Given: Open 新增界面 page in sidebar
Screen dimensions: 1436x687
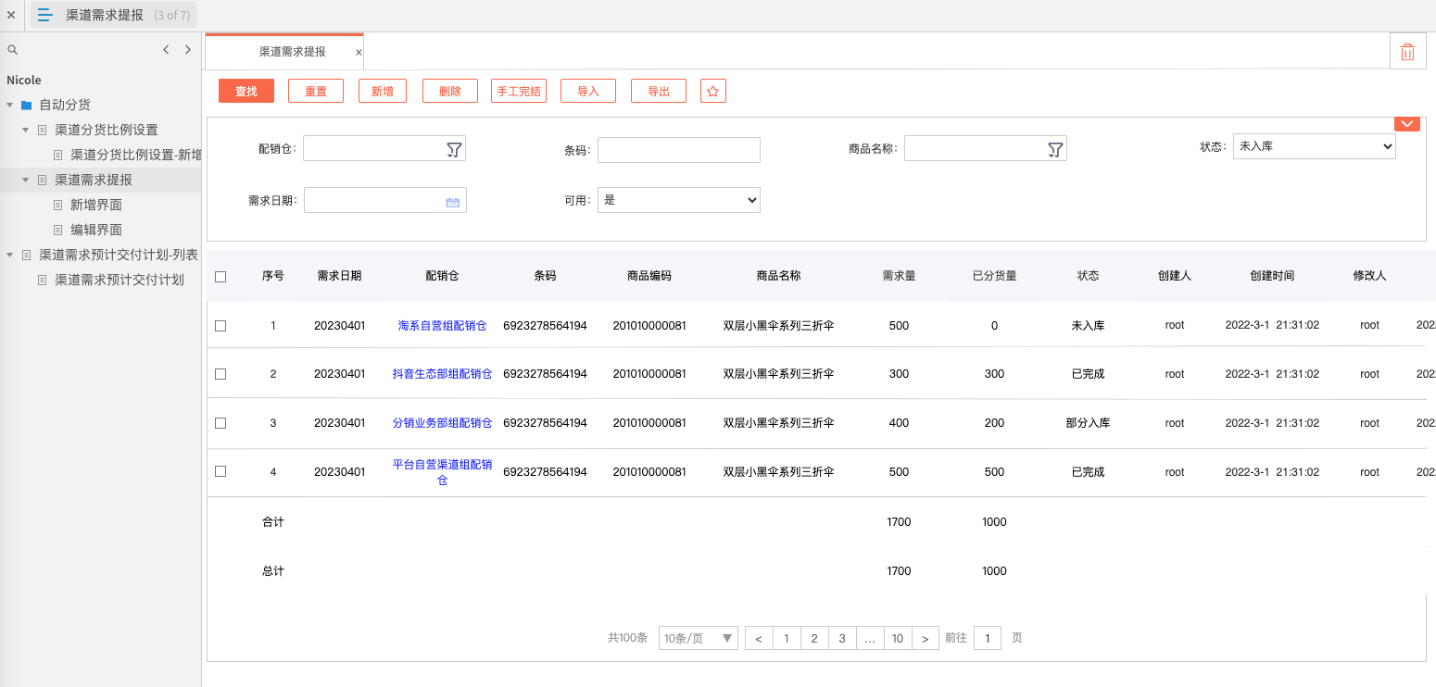Looking at the screenshot, I should pyautogui.click(x=96, y=206).
